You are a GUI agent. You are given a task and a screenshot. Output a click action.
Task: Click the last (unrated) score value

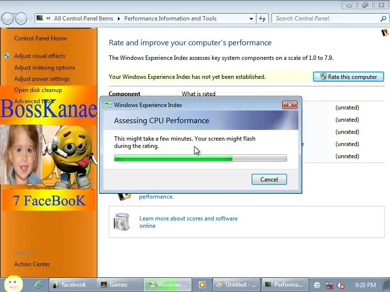coord(347,156)
